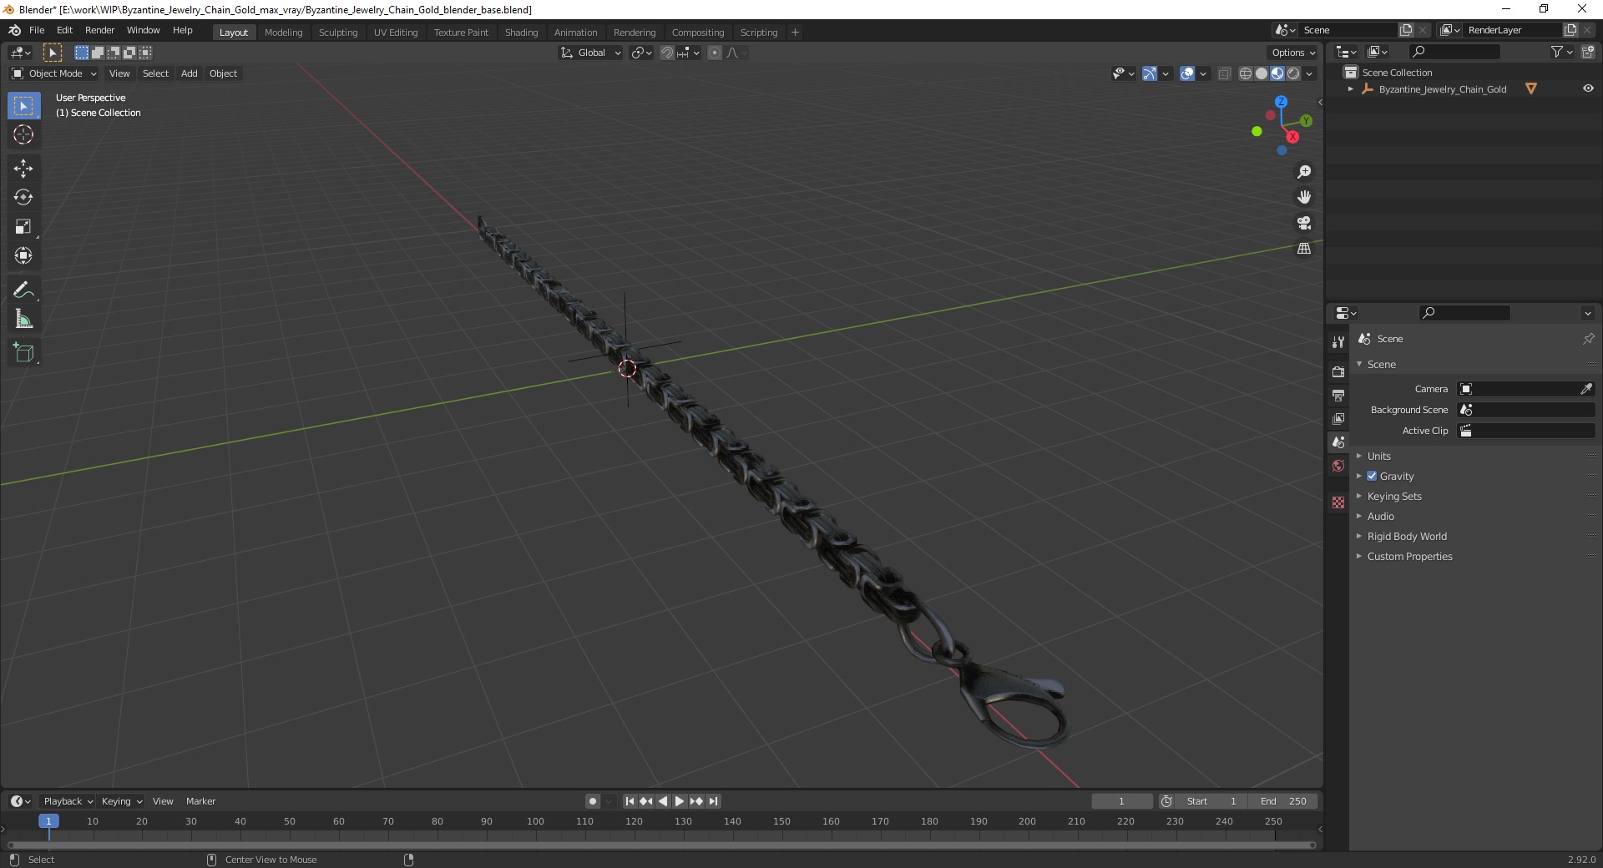Screen dimensions: 1603x868
Task: Toggle viewport gizmos
Action: tap(1150, 73)
